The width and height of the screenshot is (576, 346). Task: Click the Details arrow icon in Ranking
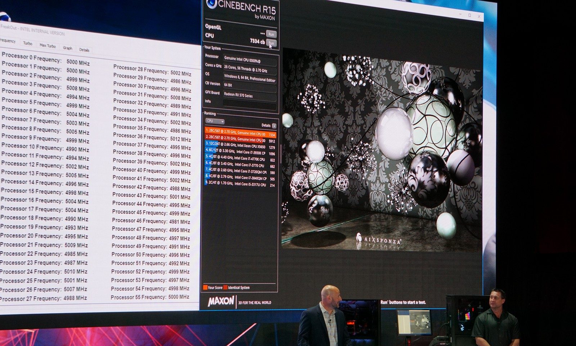(x=274, y=126)
